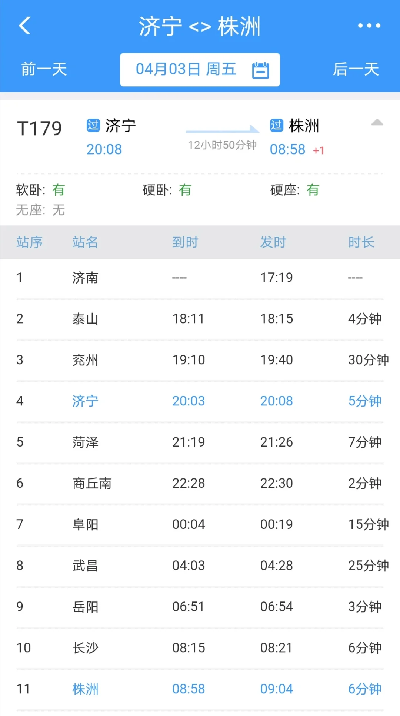Click the 过 badge next to 株洲
The image size is (400, 716).
276,126
